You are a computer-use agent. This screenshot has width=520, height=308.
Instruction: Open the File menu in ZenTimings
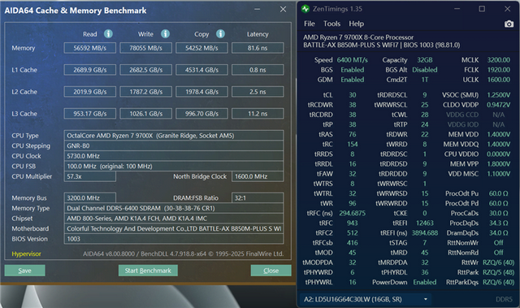pos(309,24)
